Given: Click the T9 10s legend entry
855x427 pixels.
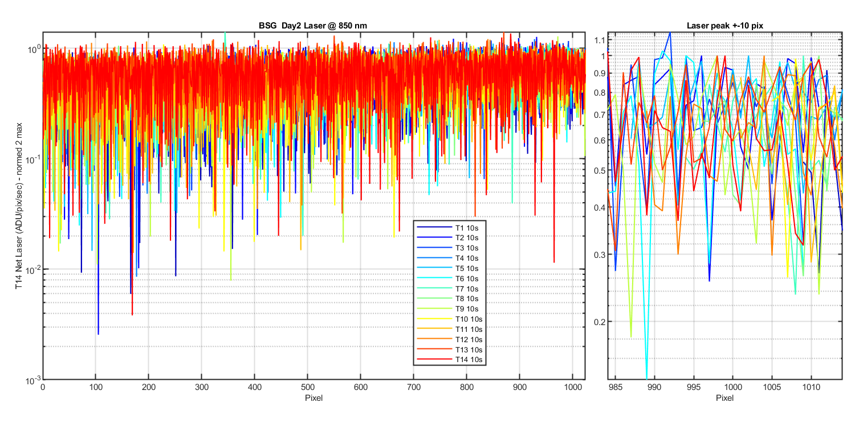Looking at the screenshot, I should (449, 309).
